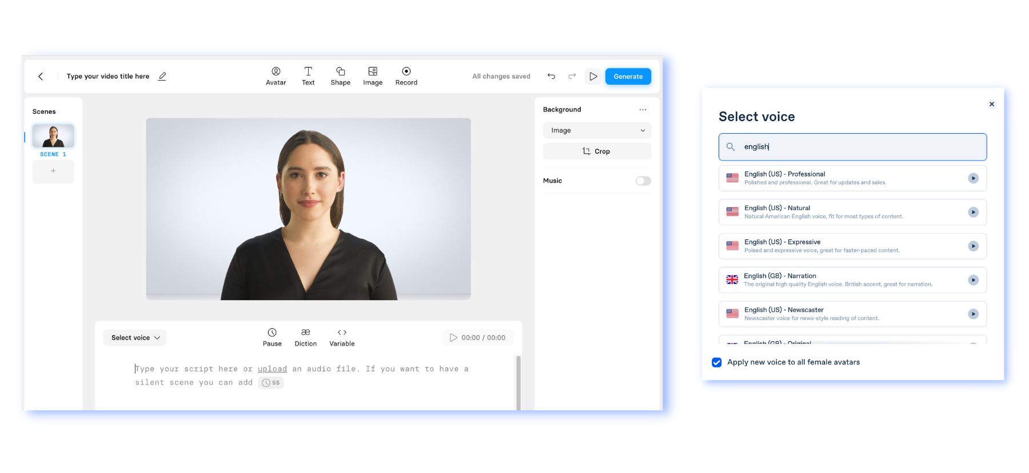The height and width of the screenshot is (473, 1029).
Task: Open the Diction tool
Action: [x=305, y=337]
